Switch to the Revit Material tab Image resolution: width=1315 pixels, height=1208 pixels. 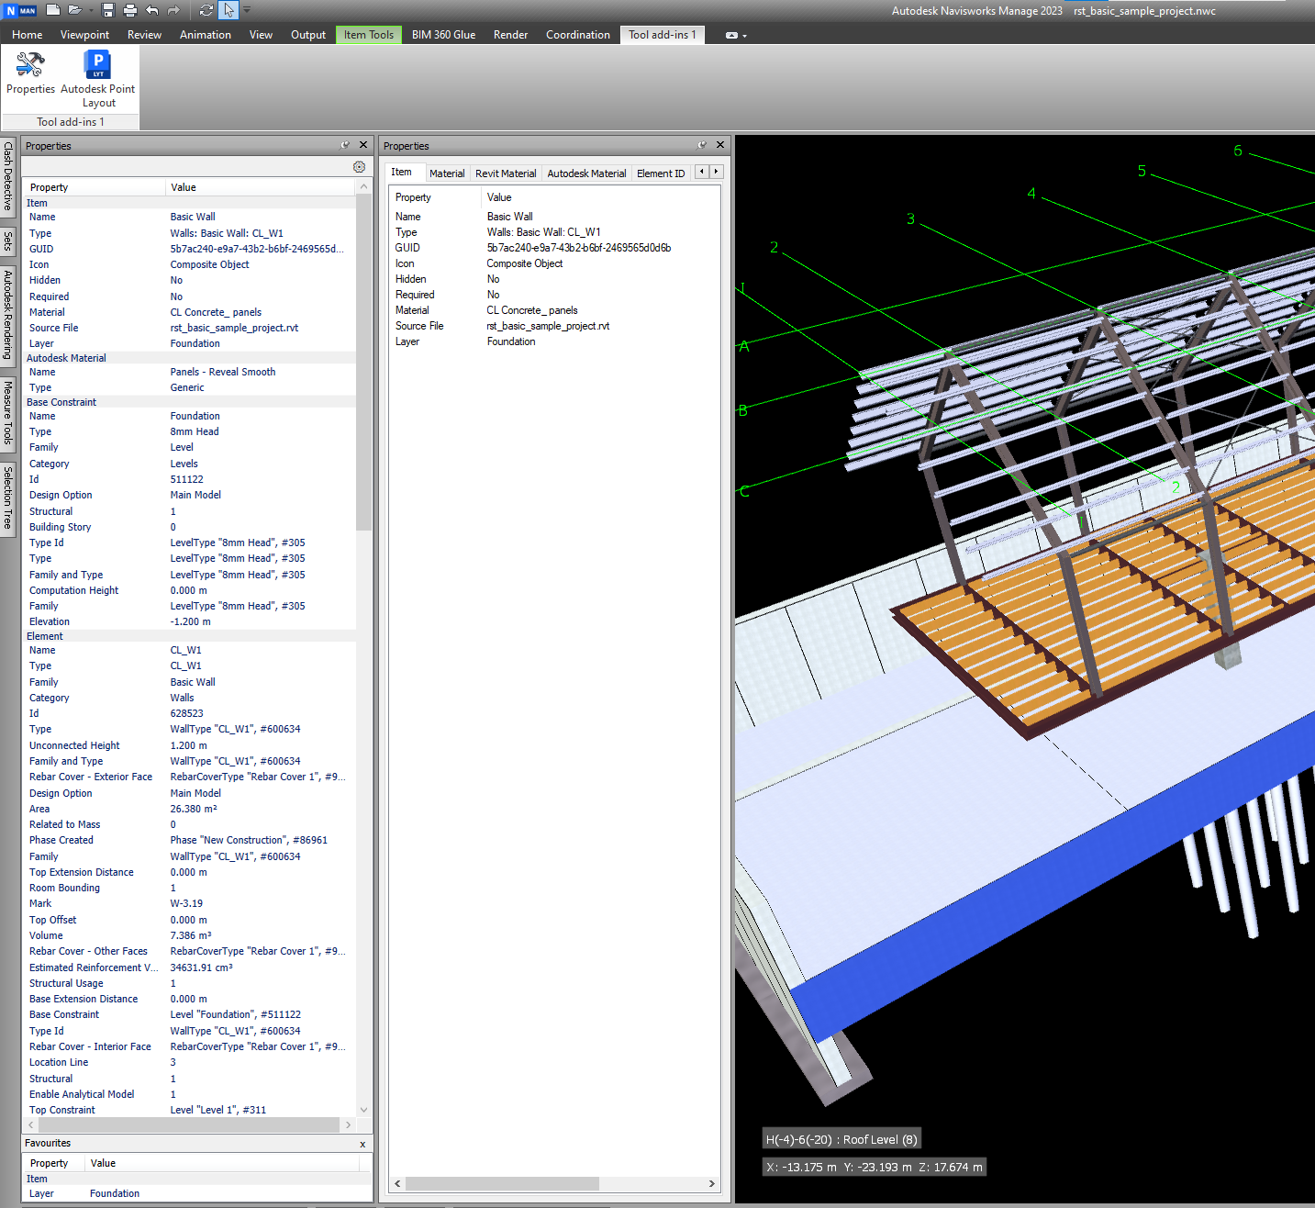point(506,173)
